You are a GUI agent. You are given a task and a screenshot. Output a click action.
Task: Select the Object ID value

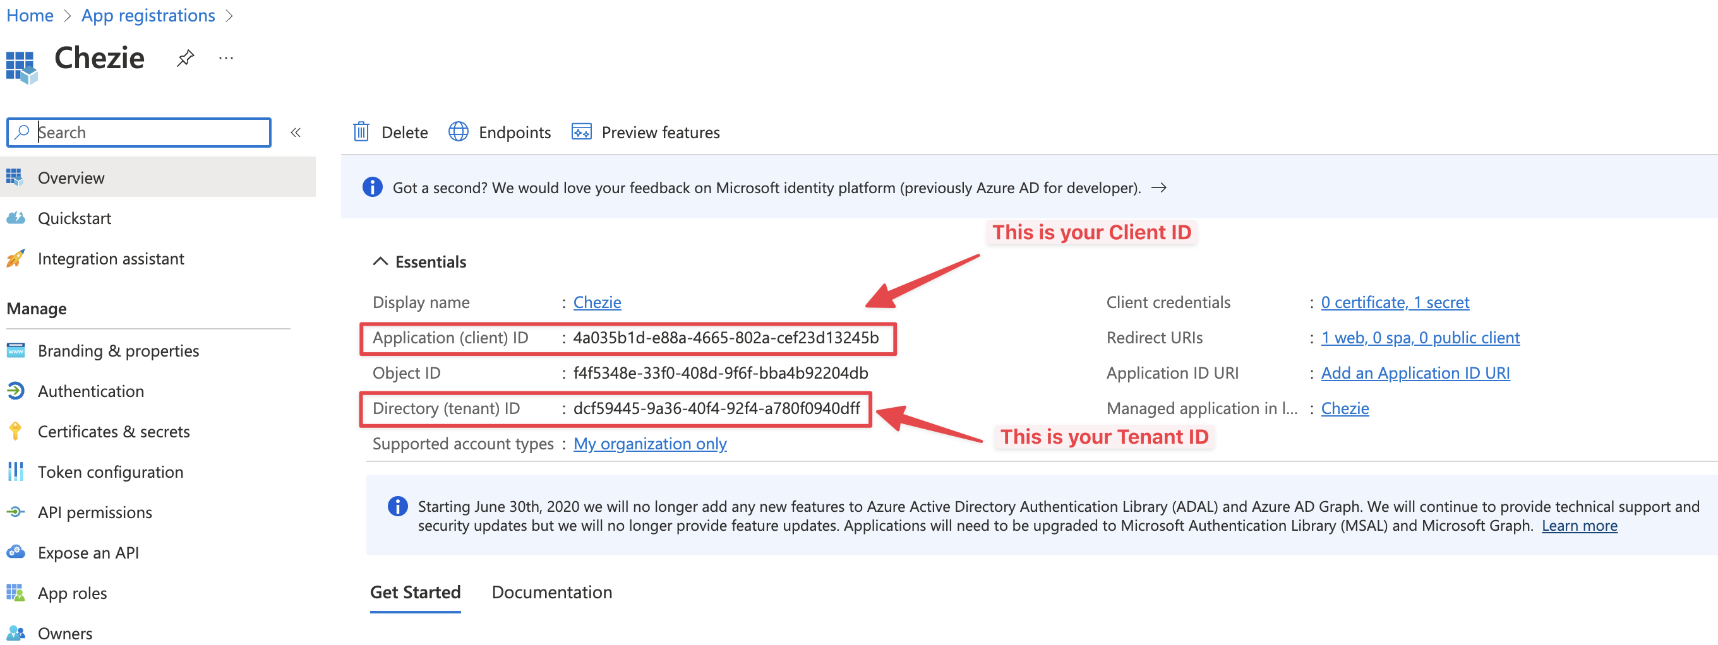pos(720,372)
